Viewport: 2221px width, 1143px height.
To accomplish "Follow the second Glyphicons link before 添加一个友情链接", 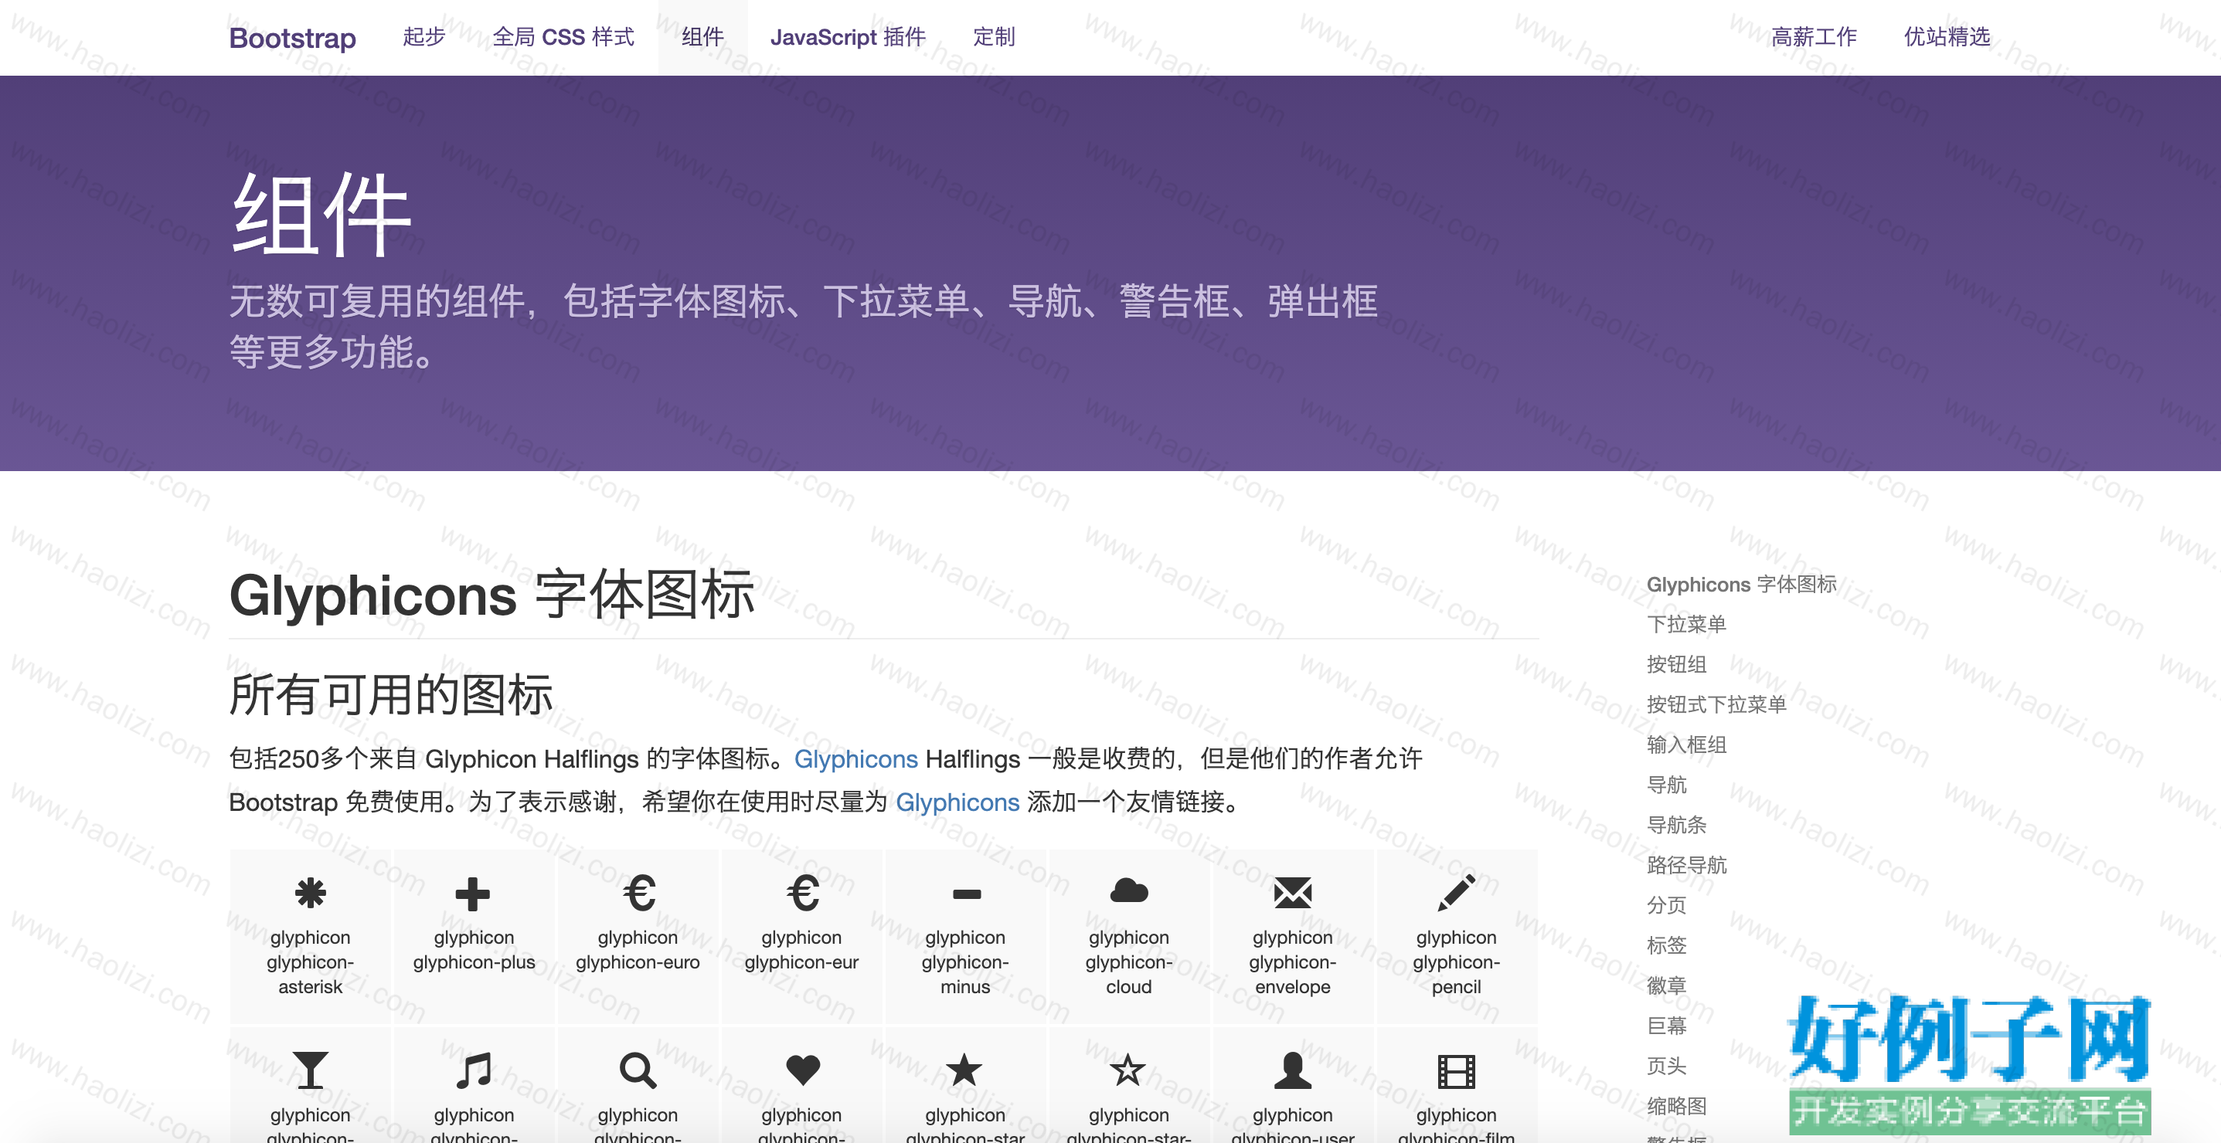I will pyautogui.click(x=957, y=802).
